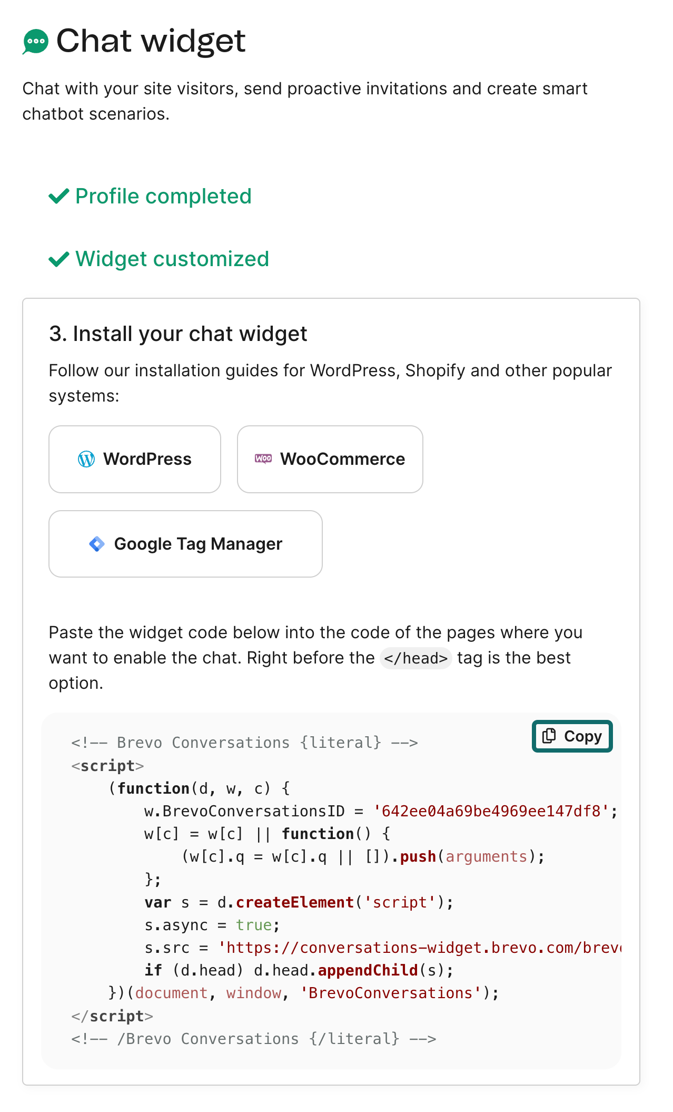This screenshot has width=673, height=1112.
Task: Click the clipboard icon in Copy button
Action: pyautogui.click(x=549, y=736)
